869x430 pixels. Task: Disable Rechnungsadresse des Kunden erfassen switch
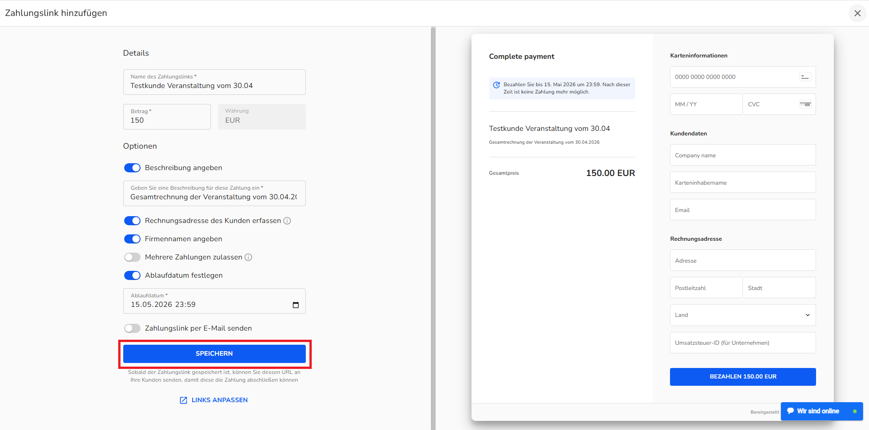[x=132, y=221]
